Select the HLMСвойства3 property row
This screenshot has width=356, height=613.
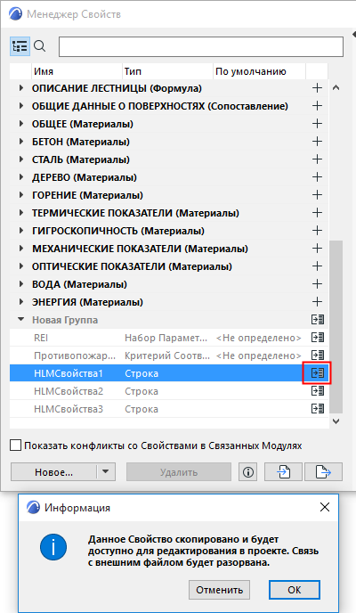(x=168, y=409)
